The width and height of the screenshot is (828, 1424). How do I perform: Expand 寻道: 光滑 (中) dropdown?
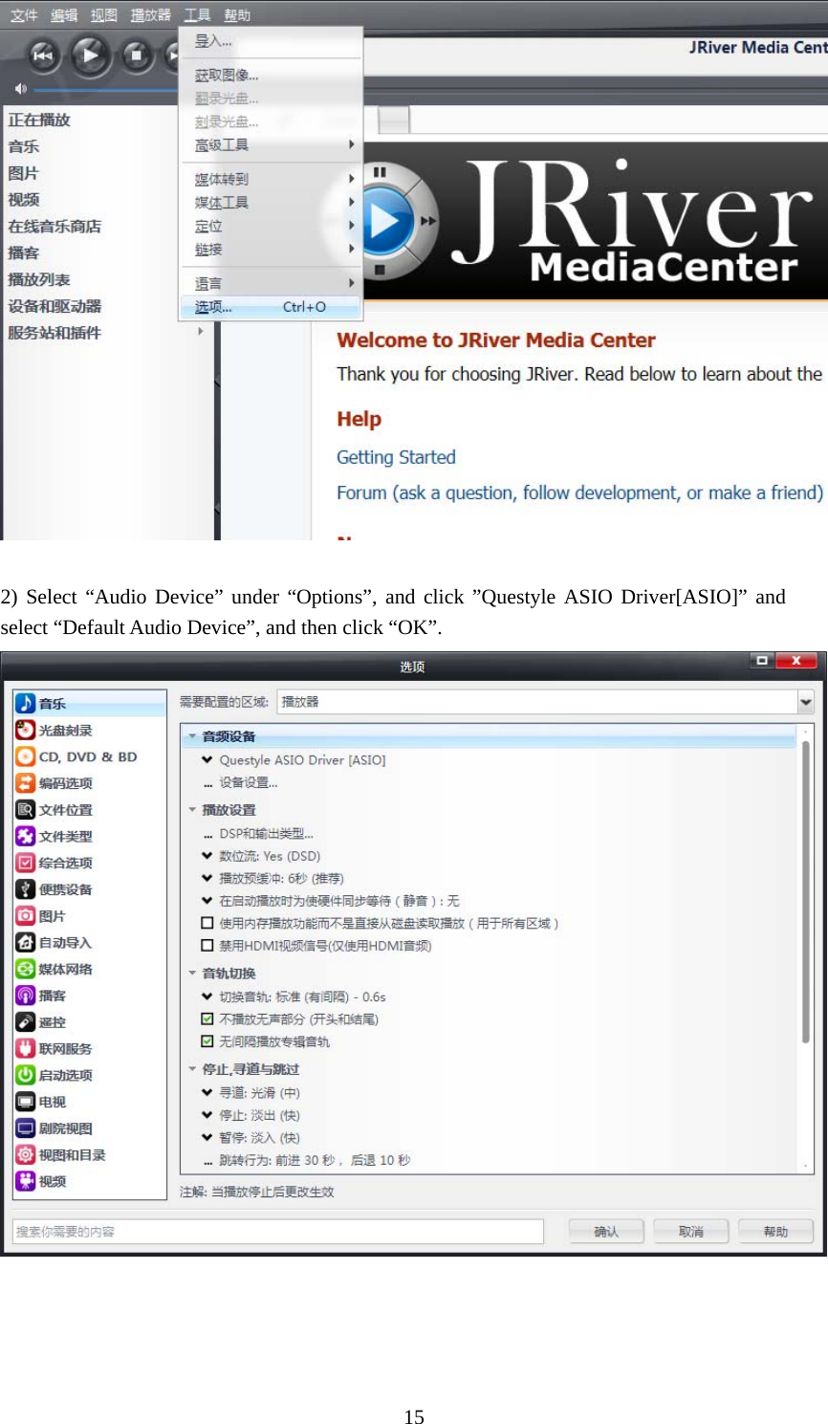(x=207, y=1092)
